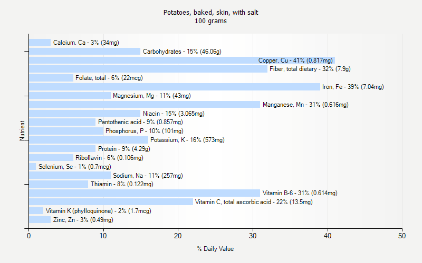This screenshot has width=422, height=263.
Task: Click the '% Daily Value' x-axis title
Action: click(x=215, y=249)
